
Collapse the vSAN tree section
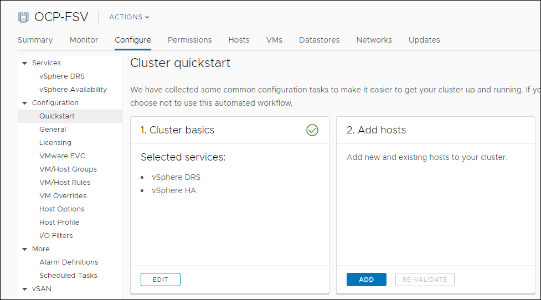24,289
